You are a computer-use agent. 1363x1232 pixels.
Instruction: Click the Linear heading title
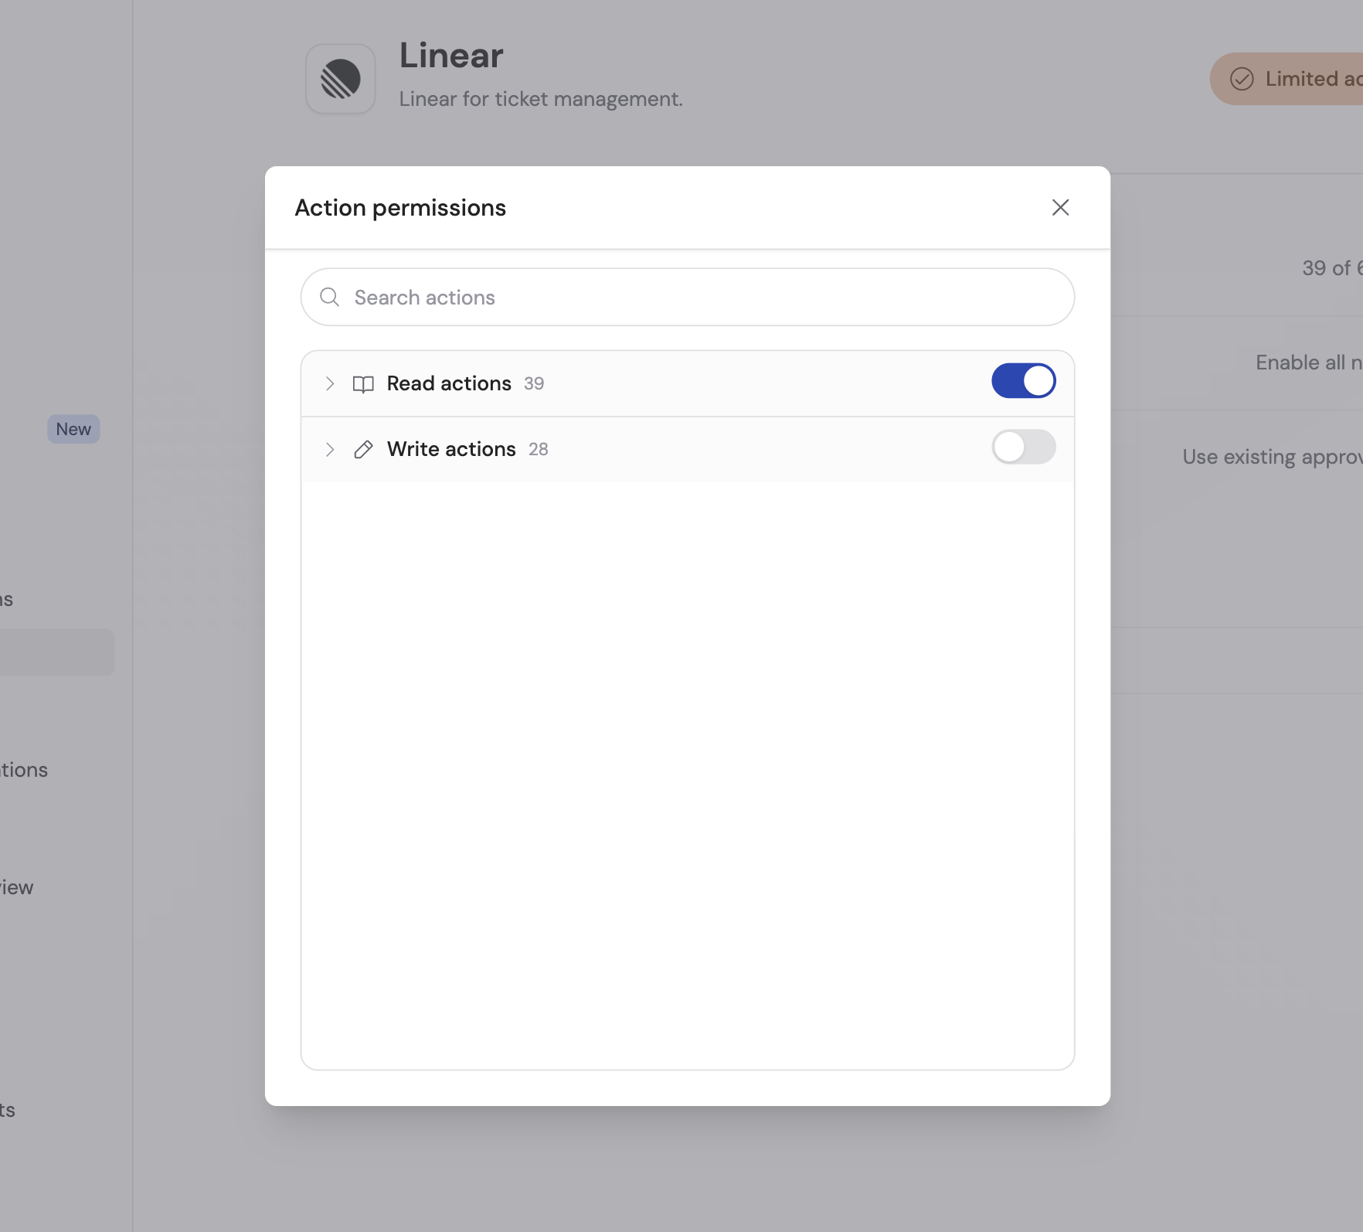click(451, 56)
